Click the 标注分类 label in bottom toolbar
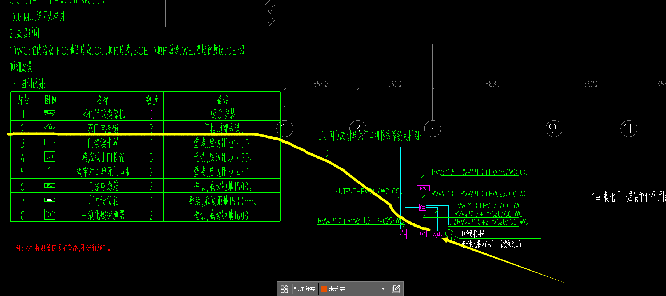Viewport: 666px width, 296px height. click(x=305, y=289)
